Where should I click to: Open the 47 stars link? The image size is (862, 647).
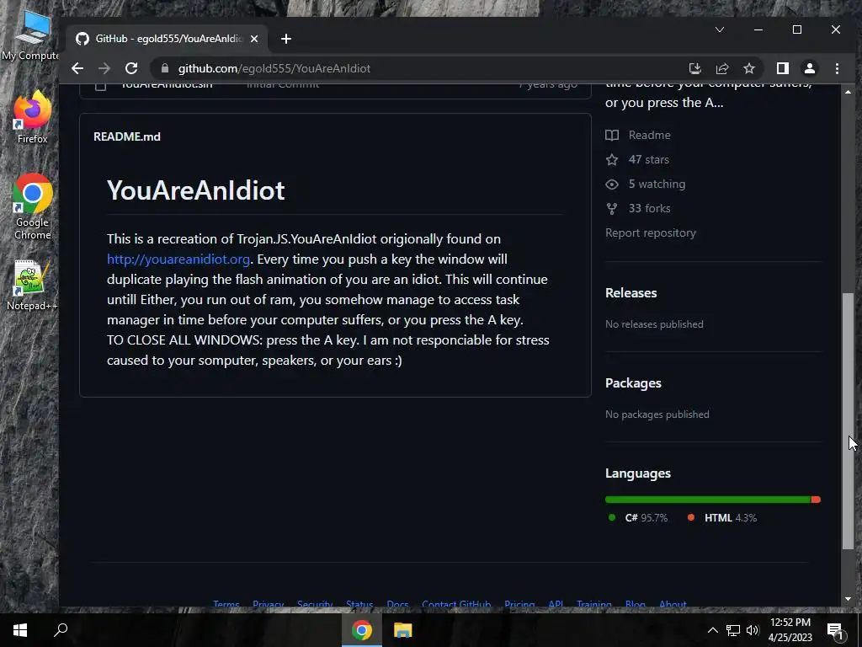(x=637, y=159)
